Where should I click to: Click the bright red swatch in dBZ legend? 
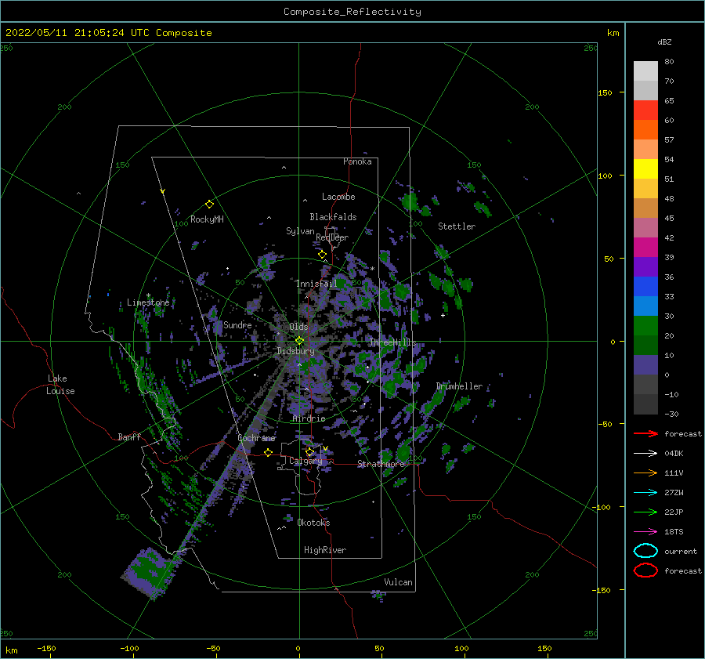pyautogui.click(x=645, y=110)
